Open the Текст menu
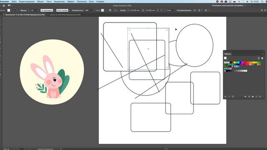Screen dimensions: 267x150 49,2
